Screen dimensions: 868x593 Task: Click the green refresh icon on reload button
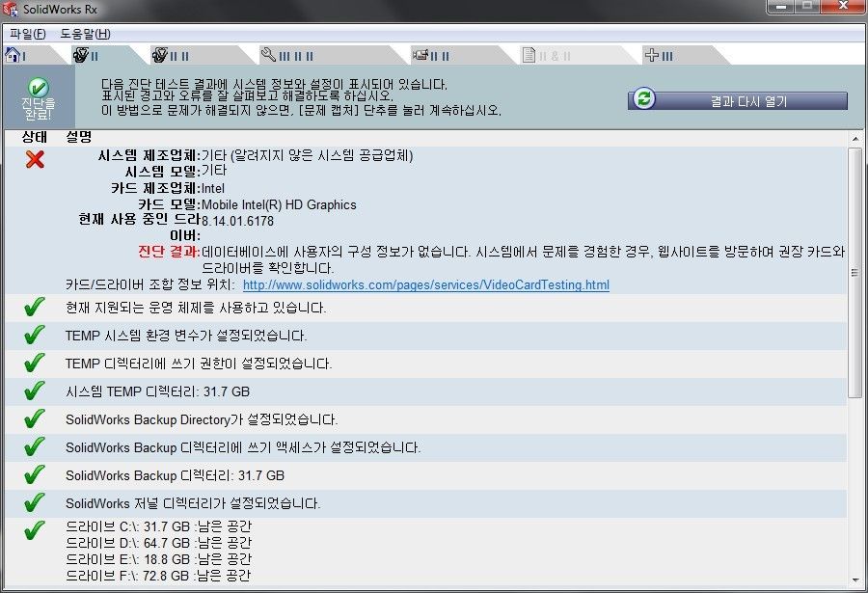pos(644,98)
